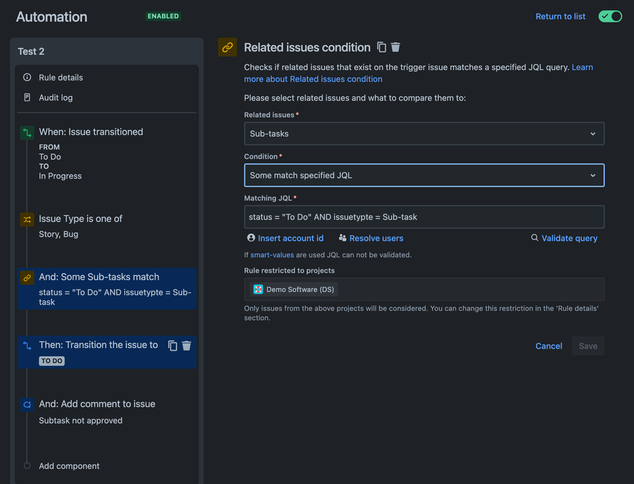Image resolution: width=634 pixels, height=484 pixels.
Task: Expand the Condition dropdown
Action: pyautogui.click(x=424, y=175)
